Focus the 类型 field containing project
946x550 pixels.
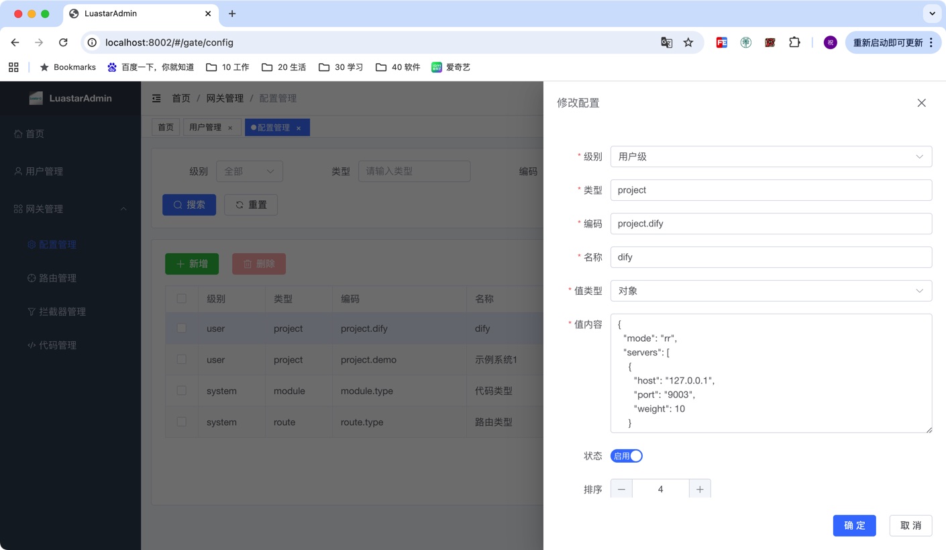771,190
